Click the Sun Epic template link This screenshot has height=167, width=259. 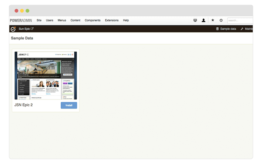click(24, 29)
